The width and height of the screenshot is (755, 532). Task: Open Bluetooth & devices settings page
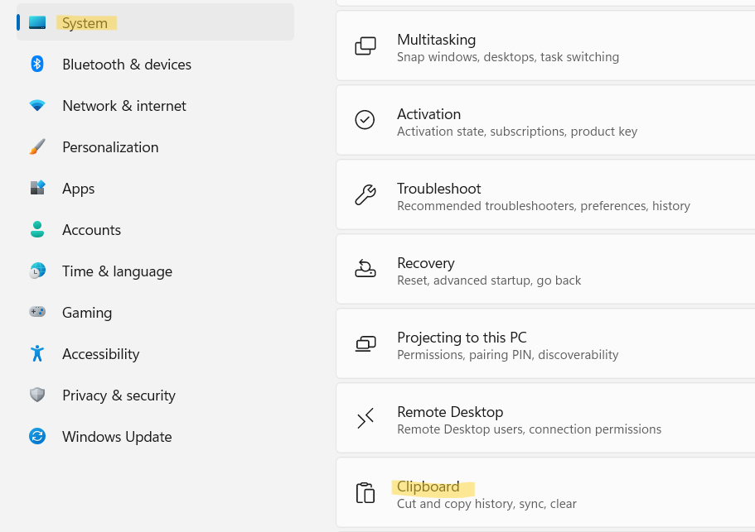127,65
